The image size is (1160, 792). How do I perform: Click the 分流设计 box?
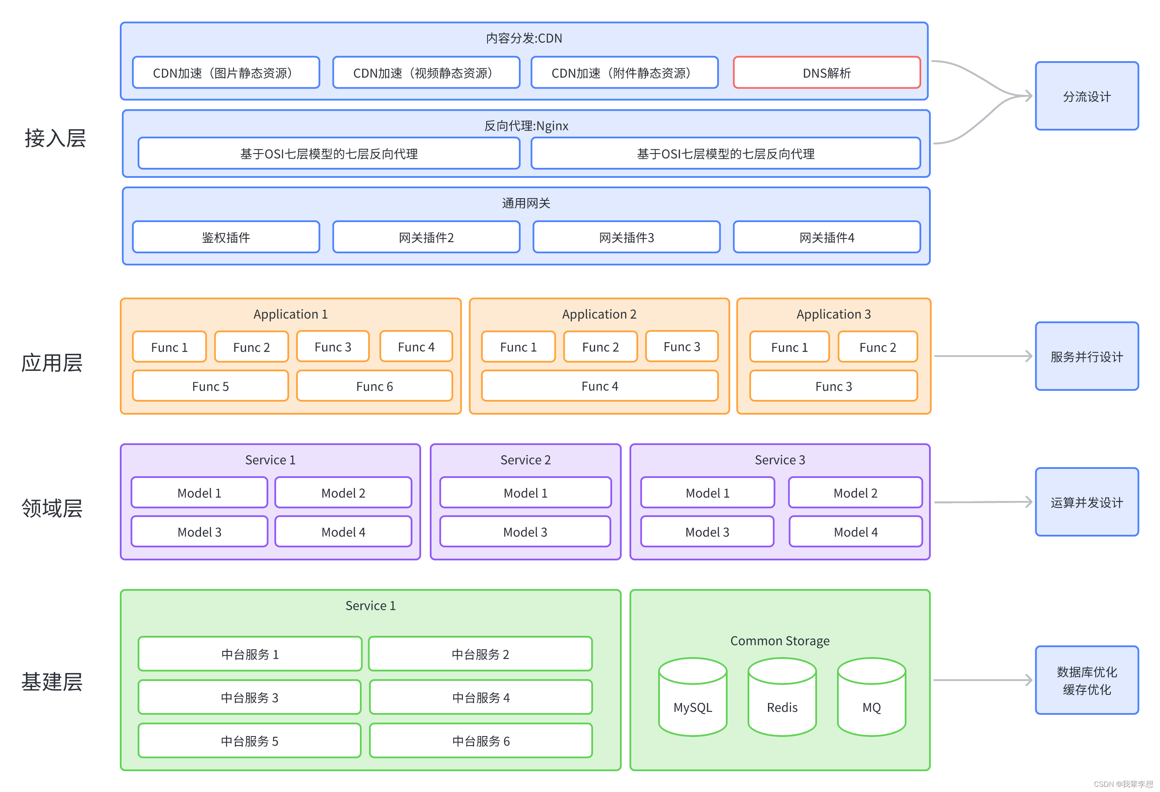[1087, 96]
